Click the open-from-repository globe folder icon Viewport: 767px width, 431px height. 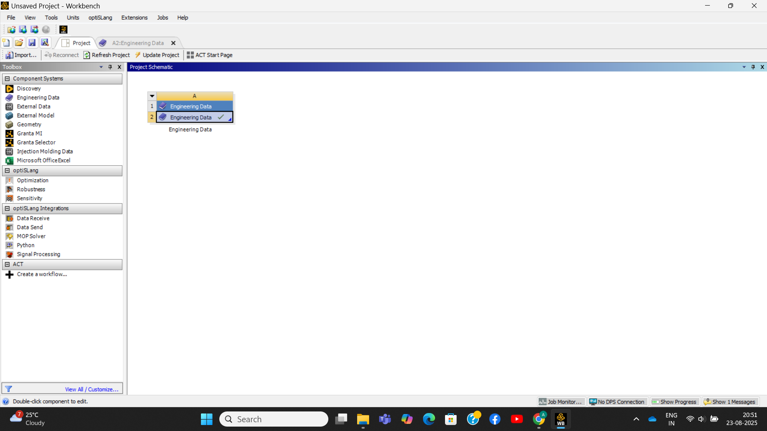click(x=11, y=30)
